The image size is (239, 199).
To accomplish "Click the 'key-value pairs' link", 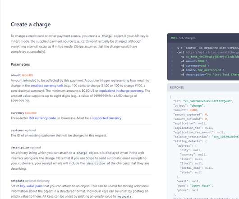I will click(31, 186).
